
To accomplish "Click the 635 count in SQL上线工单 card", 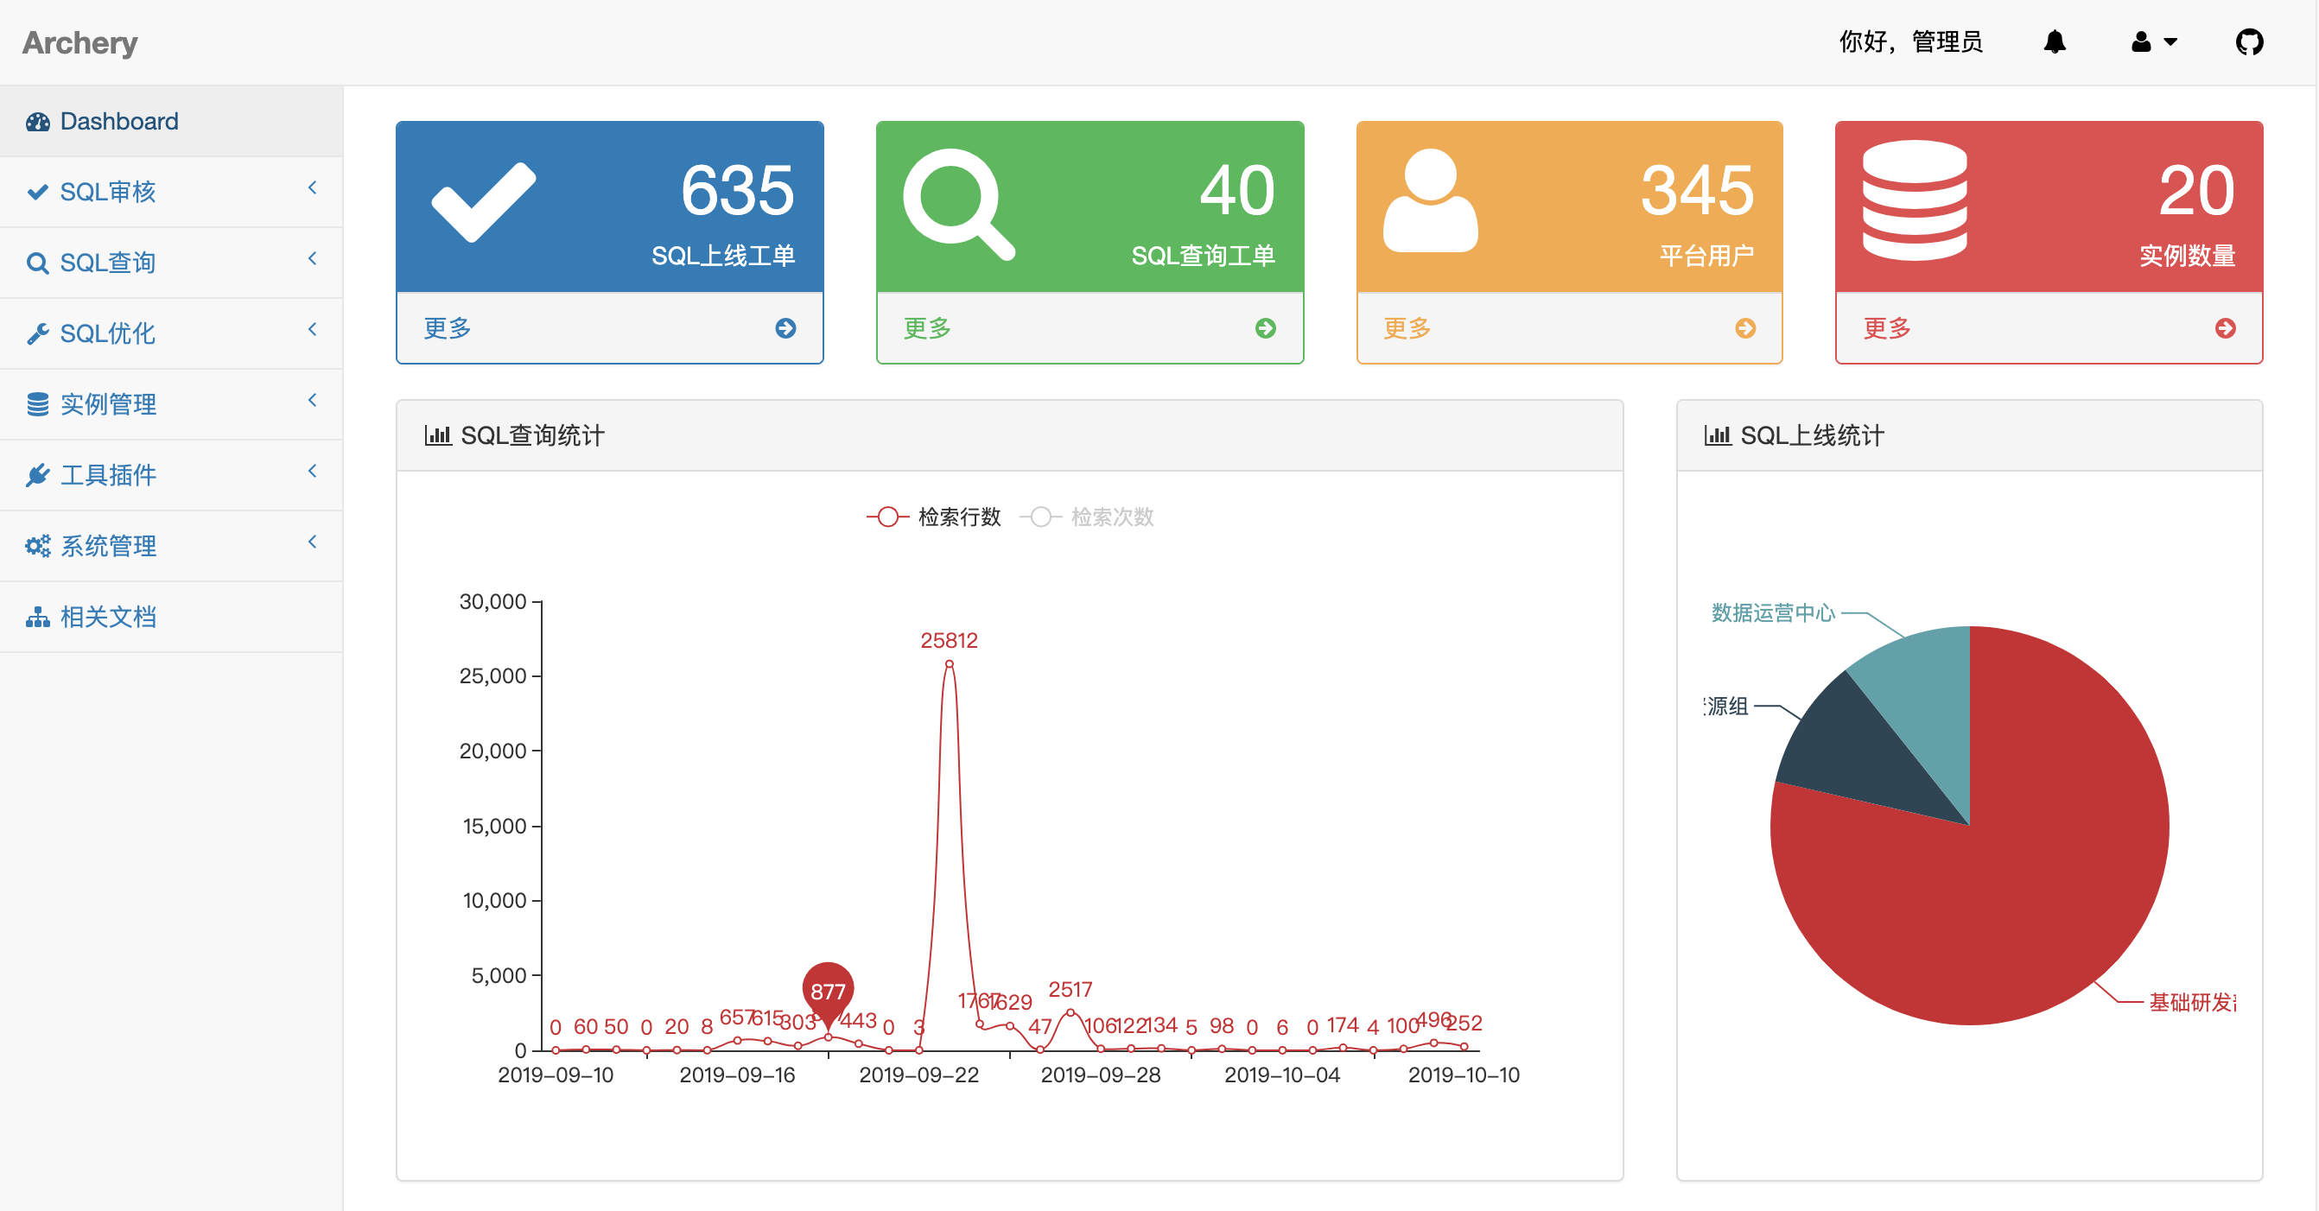I will (737, 190).
